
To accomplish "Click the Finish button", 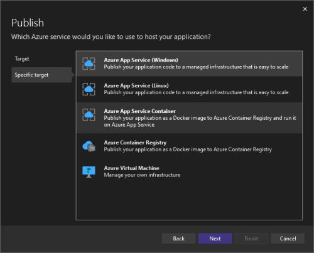I will 251,239.
